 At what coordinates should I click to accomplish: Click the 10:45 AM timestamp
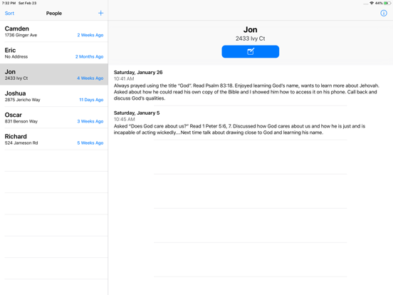point(125,120)
